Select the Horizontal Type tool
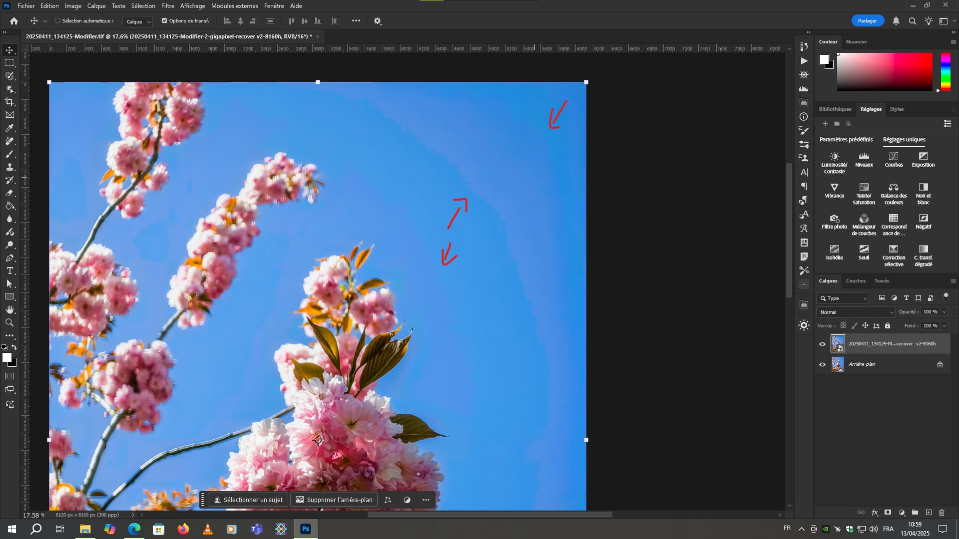The width and height of the screenshot is (959, 539). (9, 270)
